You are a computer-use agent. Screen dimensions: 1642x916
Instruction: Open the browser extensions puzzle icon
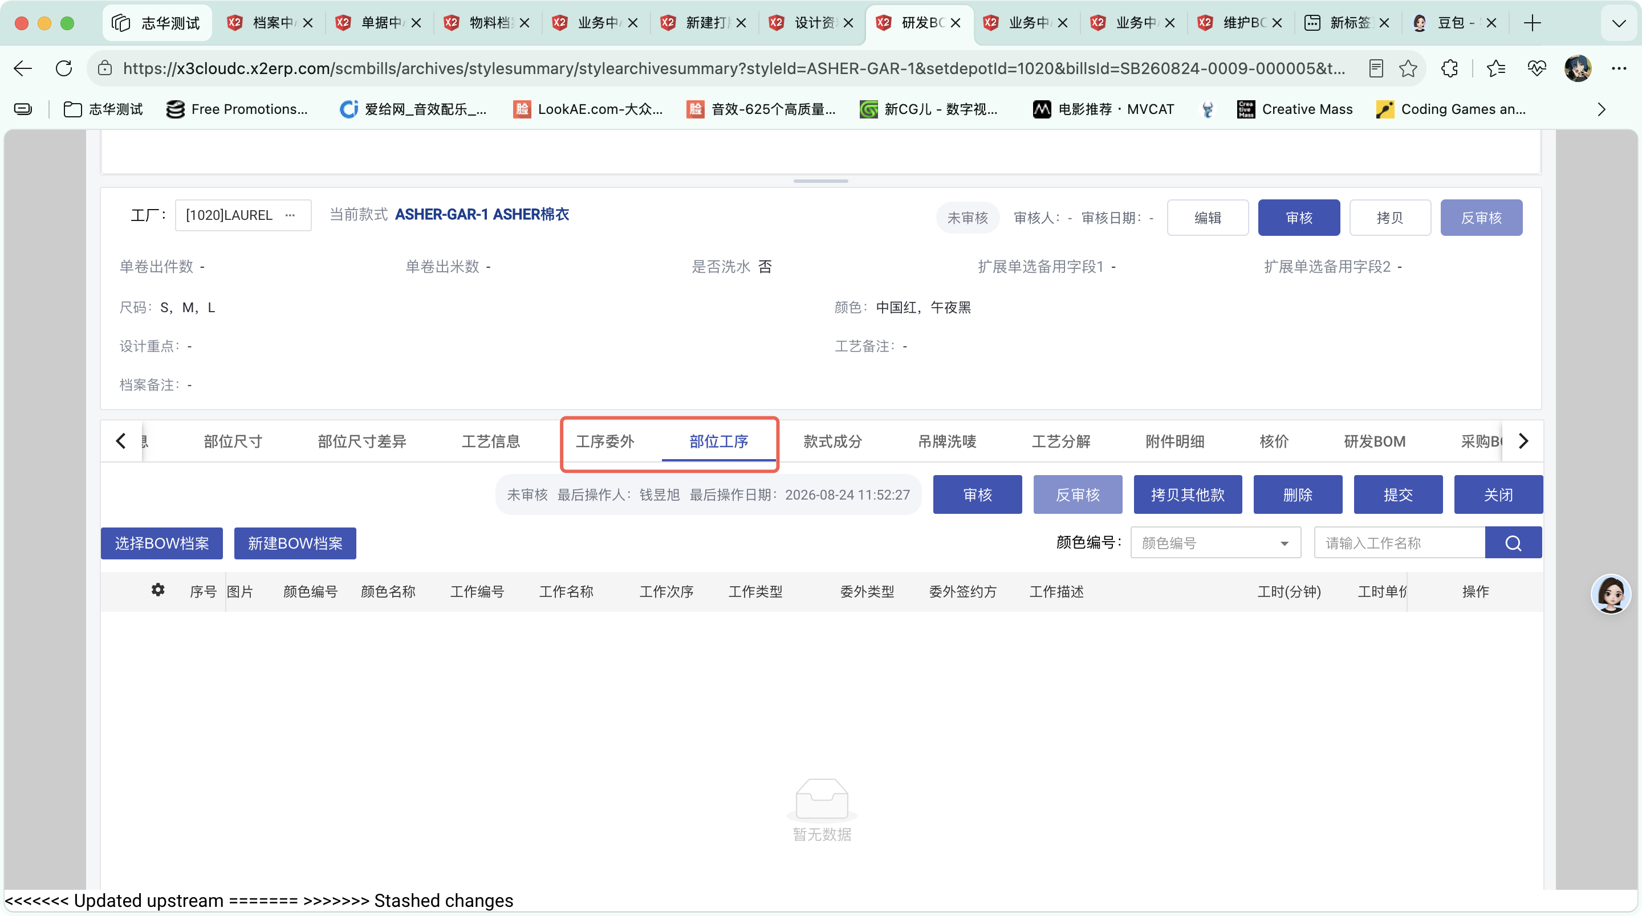1449,68
